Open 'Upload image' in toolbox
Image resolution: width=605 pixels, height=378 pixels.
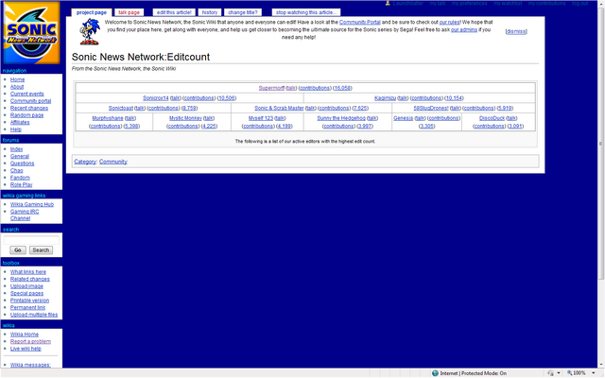(x=26, y=286)
